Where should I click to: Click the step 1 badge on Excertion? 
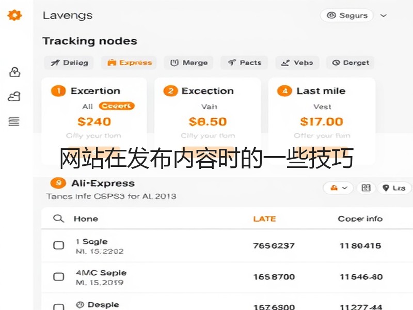point(58,91)
